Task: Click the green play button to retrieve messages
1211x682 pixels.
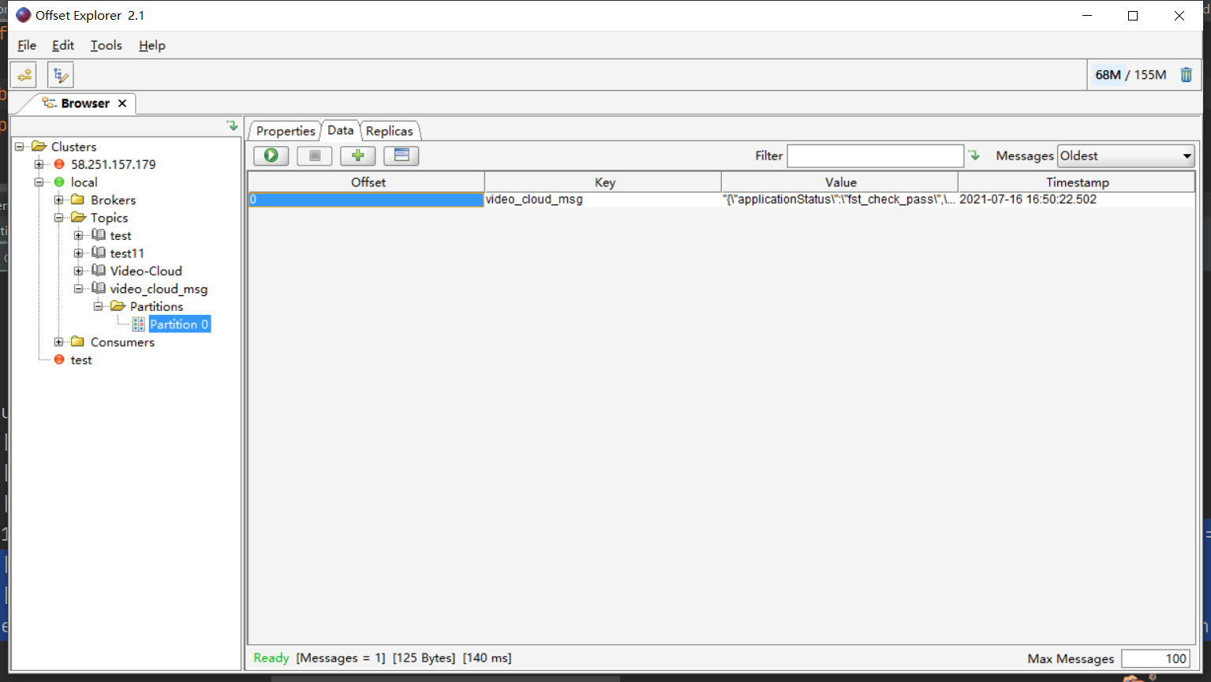Action: (x=271, y=156)
